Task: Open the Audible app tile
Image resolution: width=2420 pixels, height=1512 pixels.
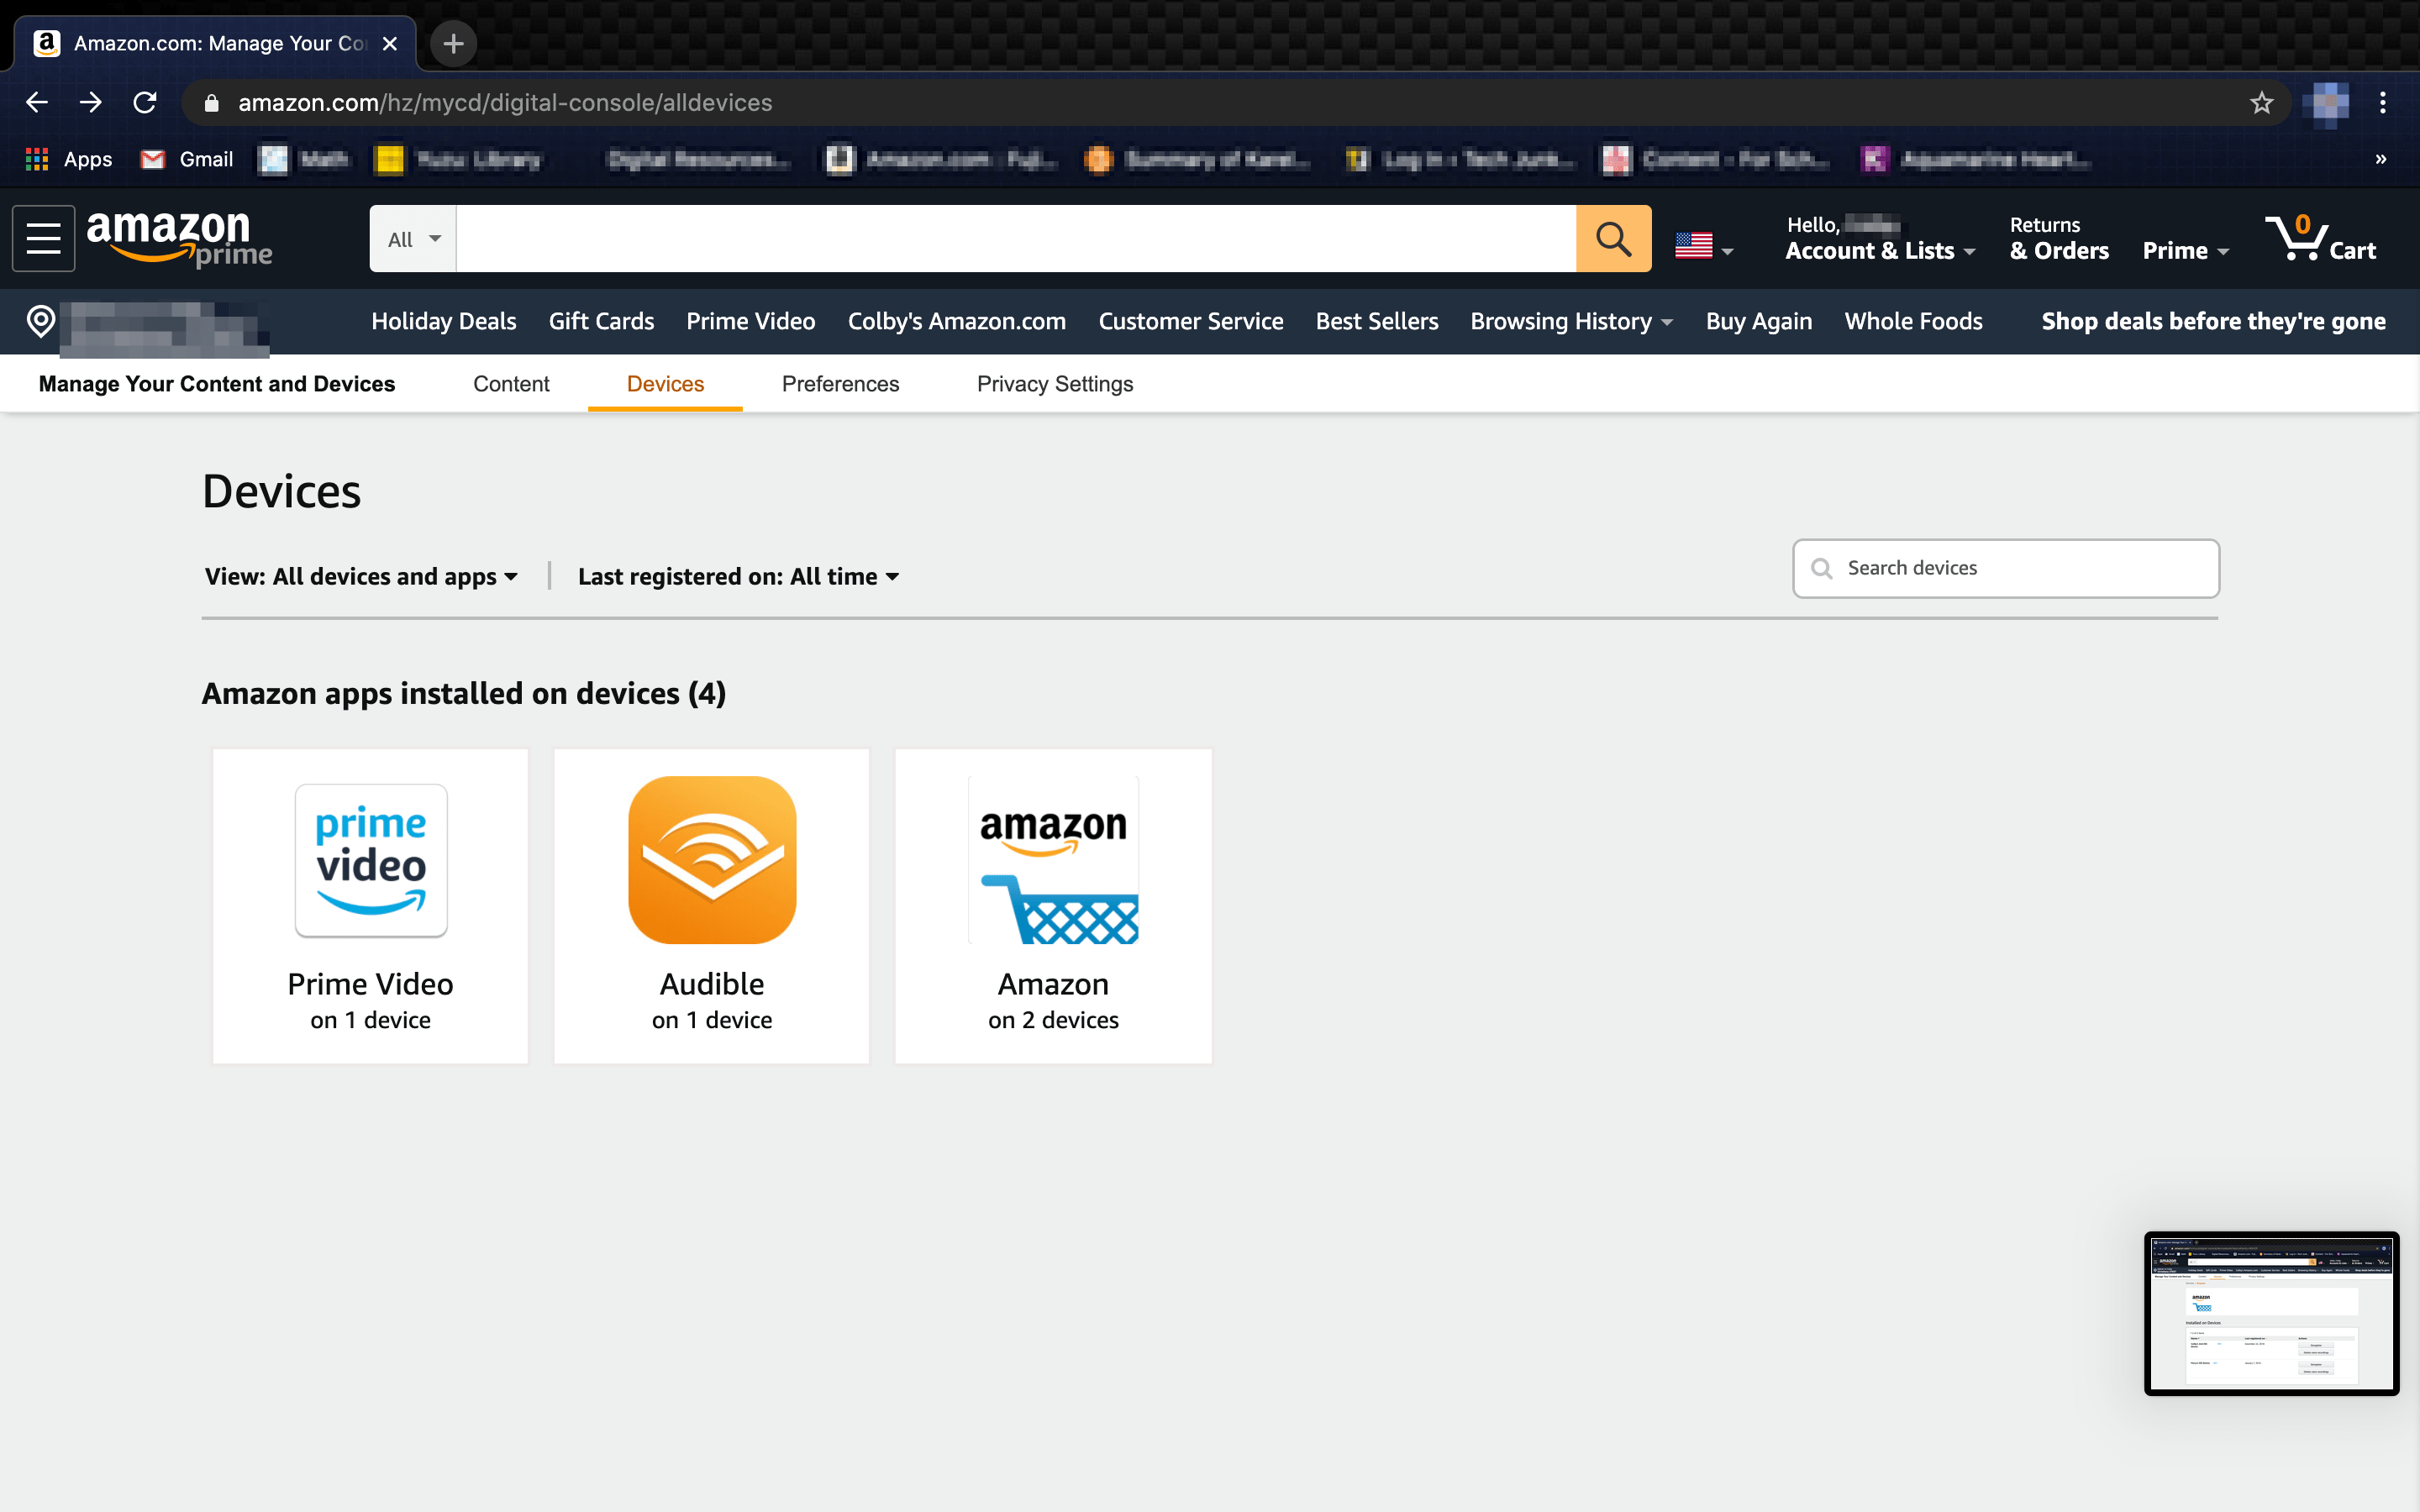Action: point(711,905)
